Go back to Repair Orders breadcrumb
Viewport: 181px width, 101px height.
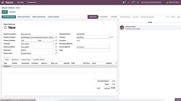point(8,8)
